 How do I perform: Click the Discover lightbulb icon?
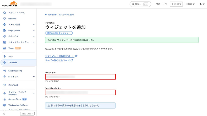coord(4,19)
